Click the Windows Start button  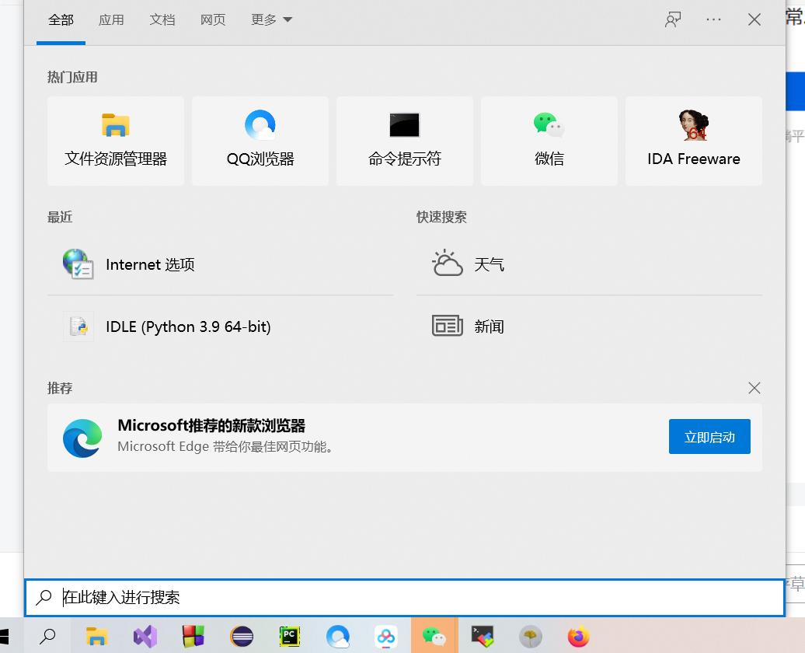[4, 637]
